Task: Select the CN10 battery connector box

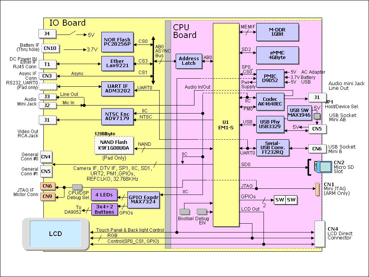Action: coord(50,48)
